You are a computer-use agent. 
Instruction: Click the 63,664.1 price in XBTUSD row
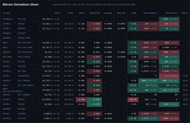coord(47,24)
